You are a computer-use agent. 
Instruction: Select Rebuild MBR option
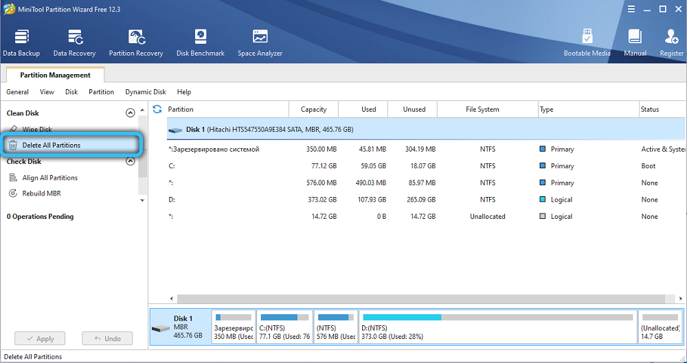pos(41,194)
